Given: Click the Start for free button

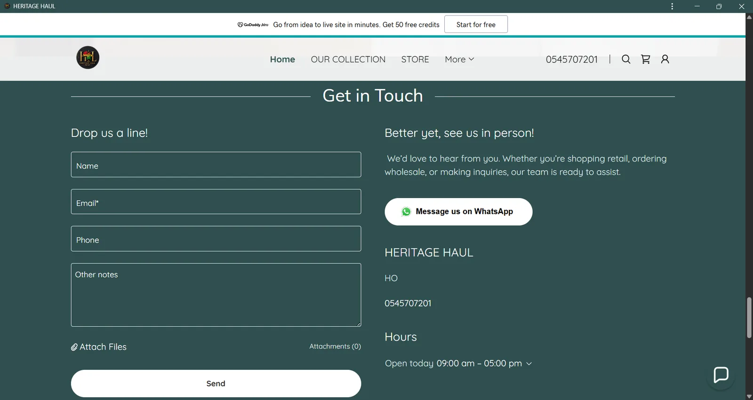Looking at the screenshot, I should [x=476, y=24].
